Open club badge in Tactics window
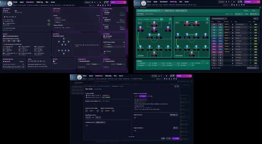This screenshot has height=144, width=262. pyautogui.click(x=144, y=3)
